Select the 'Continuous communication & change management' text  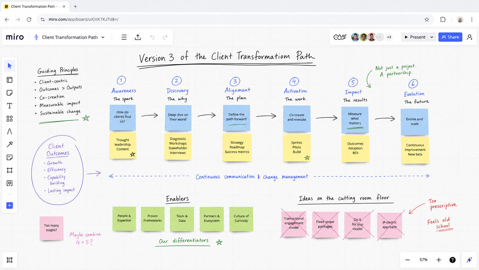click(252, 177)
